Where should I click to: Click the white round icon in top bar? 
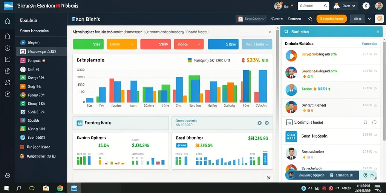[366, 6]
